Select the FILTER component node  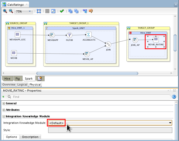click(69, 35)
